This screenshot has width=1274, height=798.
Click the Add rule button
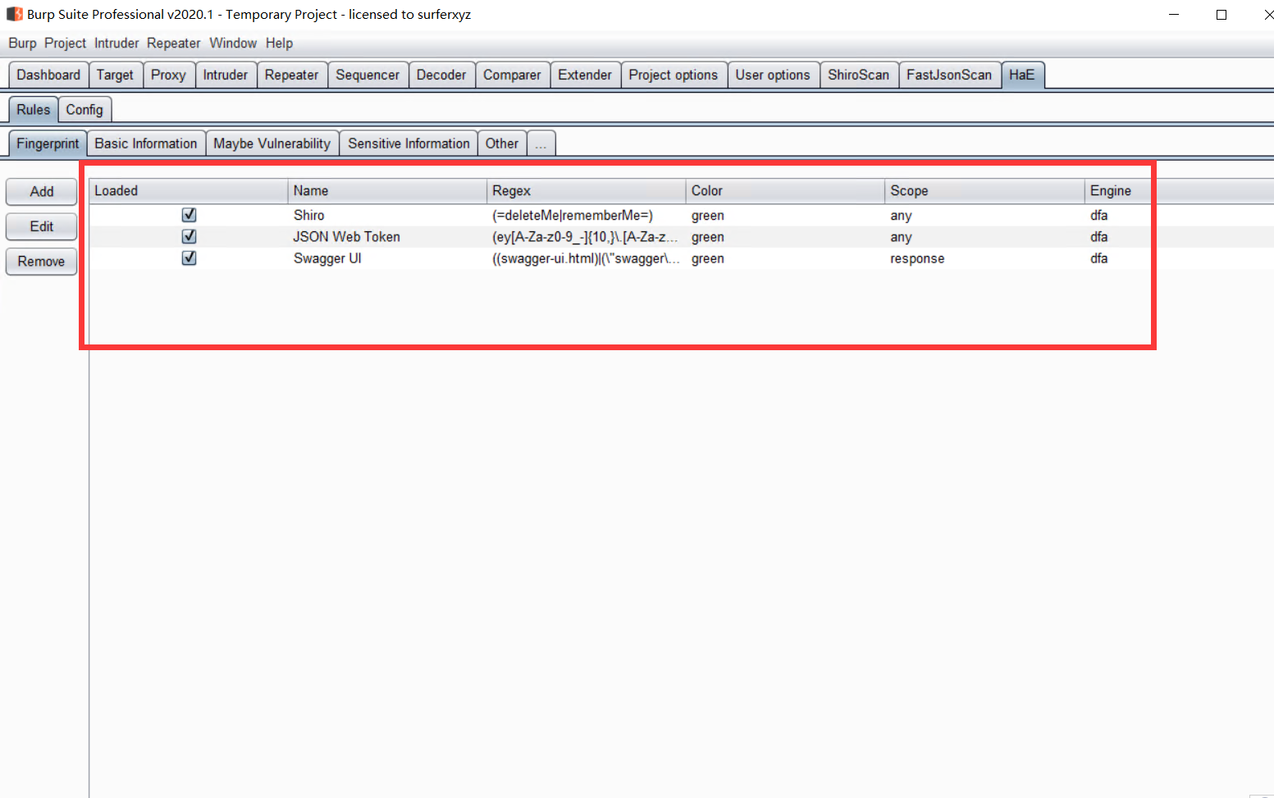pos(42,192)
